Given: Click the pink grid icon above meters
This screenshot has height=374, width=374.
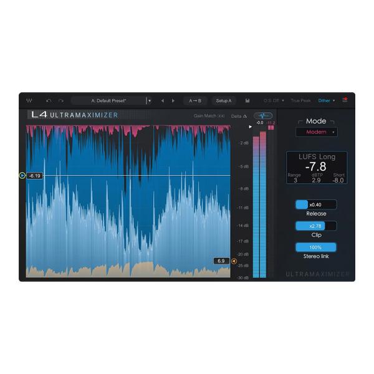Looking at the screenshot, I should [271, 128].
